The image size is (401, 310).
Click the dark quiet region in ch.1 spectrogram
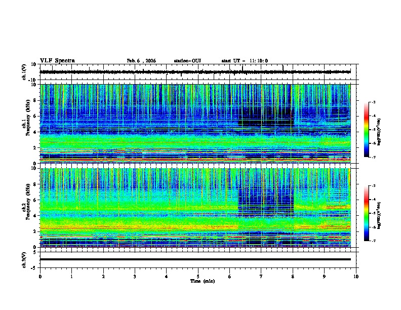[x=265, y=117]
